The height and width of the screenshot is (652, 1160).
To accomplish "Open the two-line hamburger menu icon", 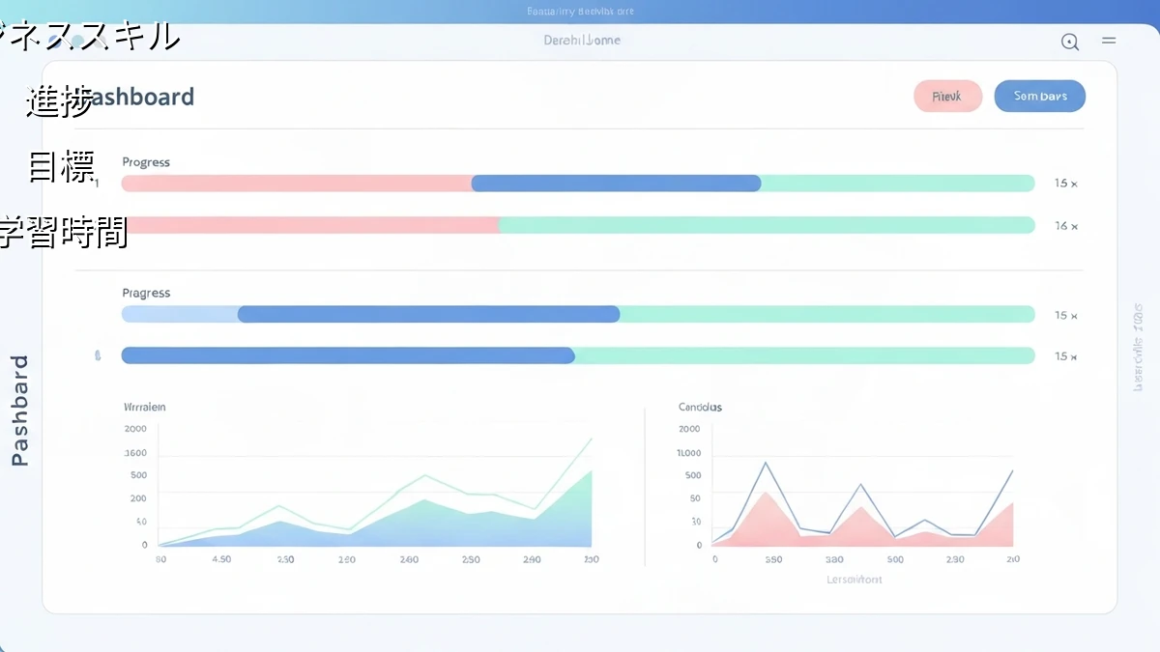I will pos(1109,41).
